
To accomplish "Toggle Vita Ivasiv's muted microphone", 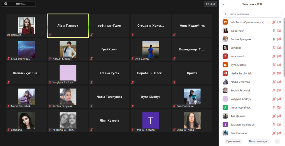I will coord(274,22).
